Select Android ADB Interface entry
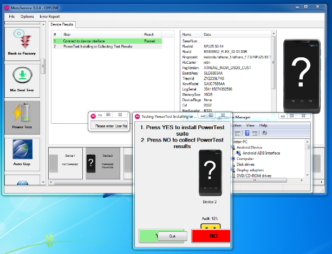The image size is (332, 254). pos(261,153)
